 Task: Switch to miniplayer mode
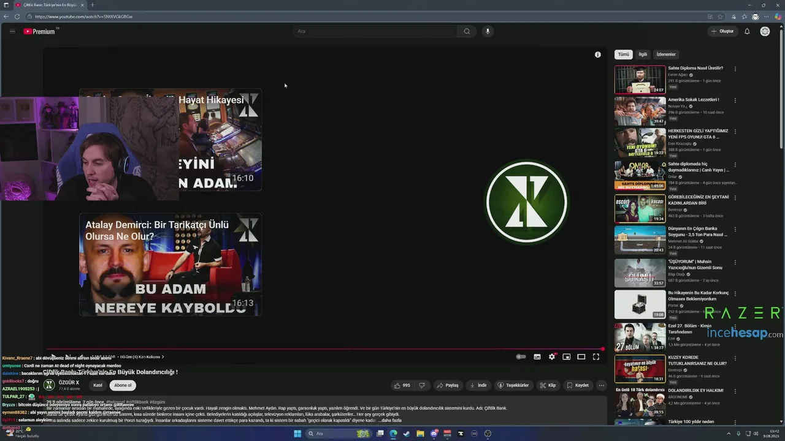(567, 356)
